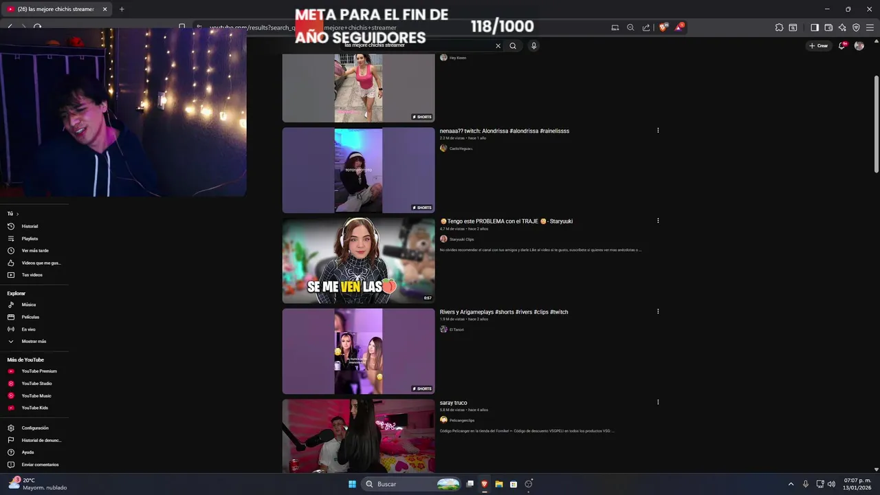Open Hey Kioen channel link
Viewport: 880px width, 495px height.
pos(458,58)
